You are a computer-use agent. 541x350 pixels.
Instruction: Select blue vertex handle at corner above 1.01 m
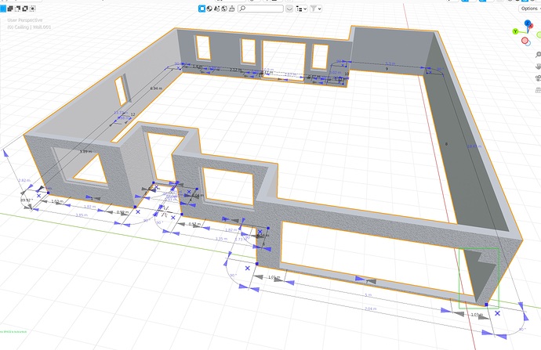(256, 264)
